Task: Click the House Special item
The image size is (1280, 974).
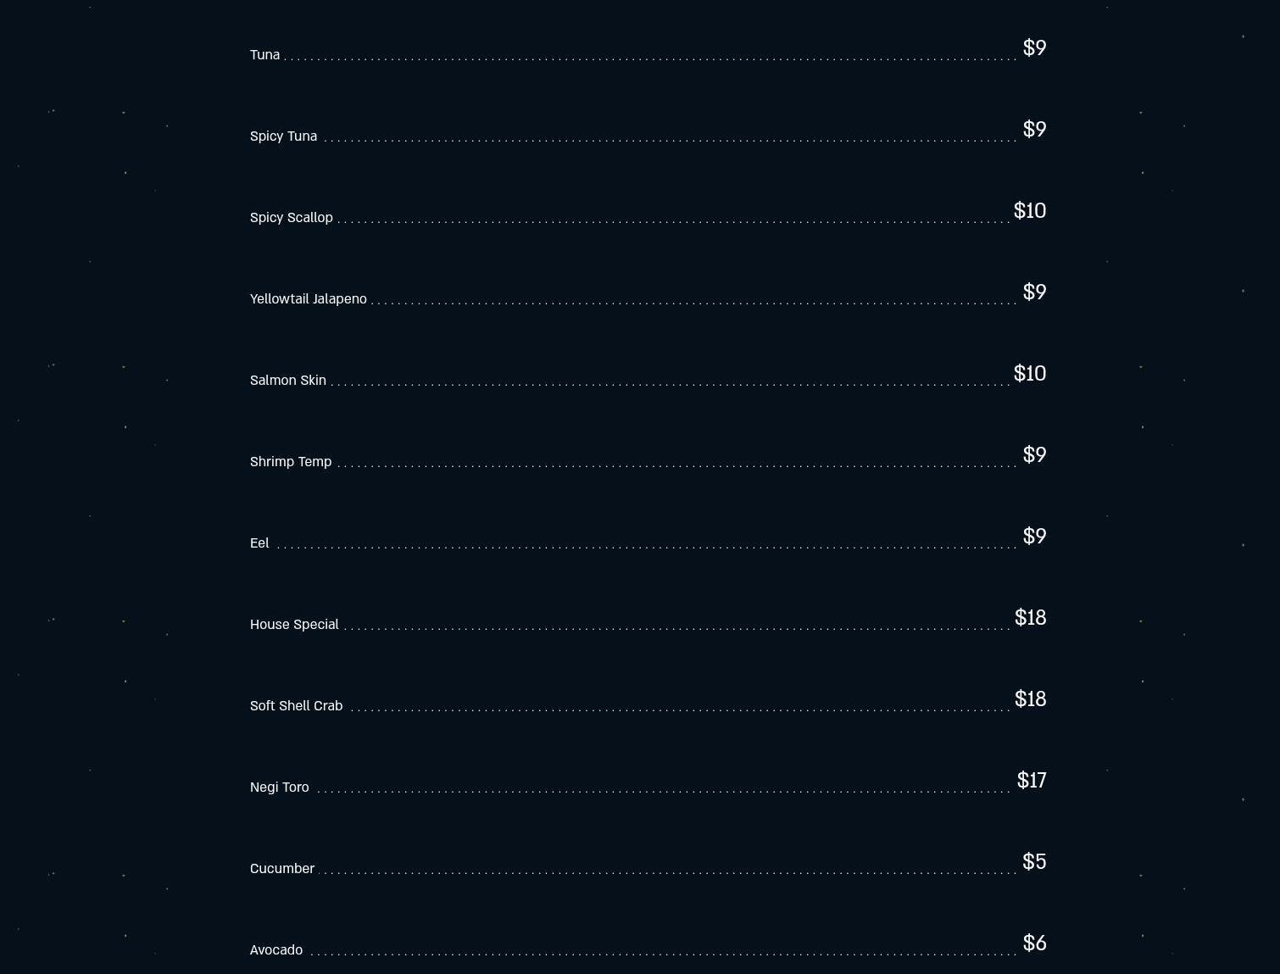Action: tap(294, 624)
